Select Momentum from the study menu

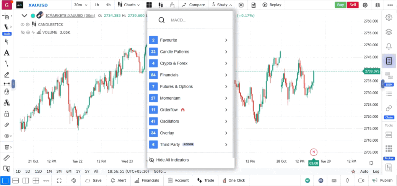point(190,98)
